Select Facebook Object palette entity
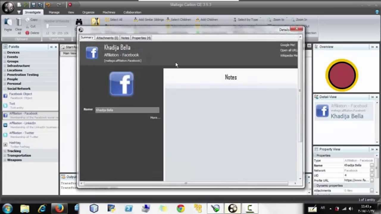Viewport: 381px width, 214px height. (30, 96)
